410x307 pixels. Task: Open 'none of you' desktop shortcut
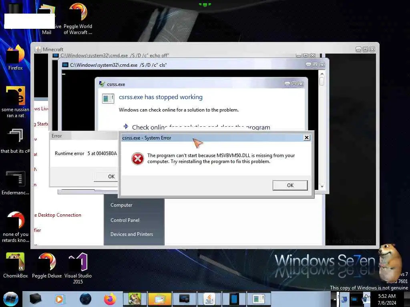(16, 227)
